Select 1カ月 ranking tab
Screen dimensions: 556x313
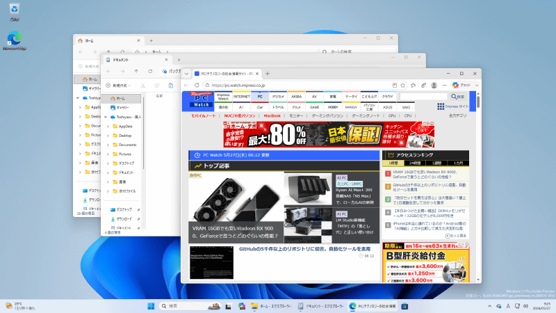click(x=458, y=163)
